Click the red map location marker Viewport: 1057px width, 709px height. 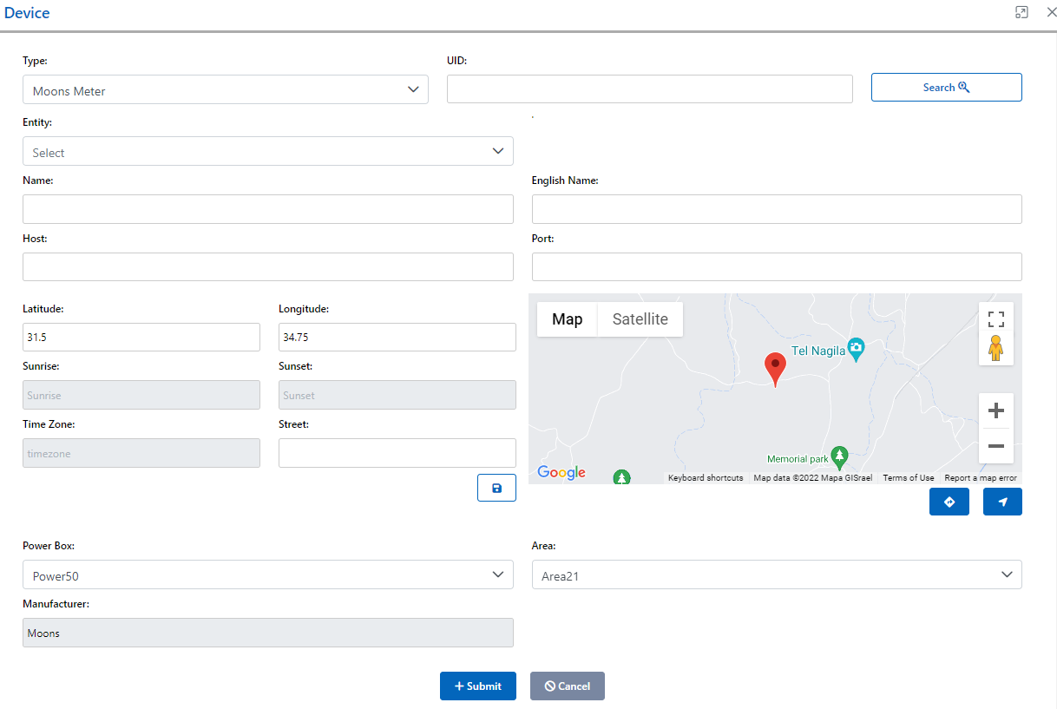775,367
